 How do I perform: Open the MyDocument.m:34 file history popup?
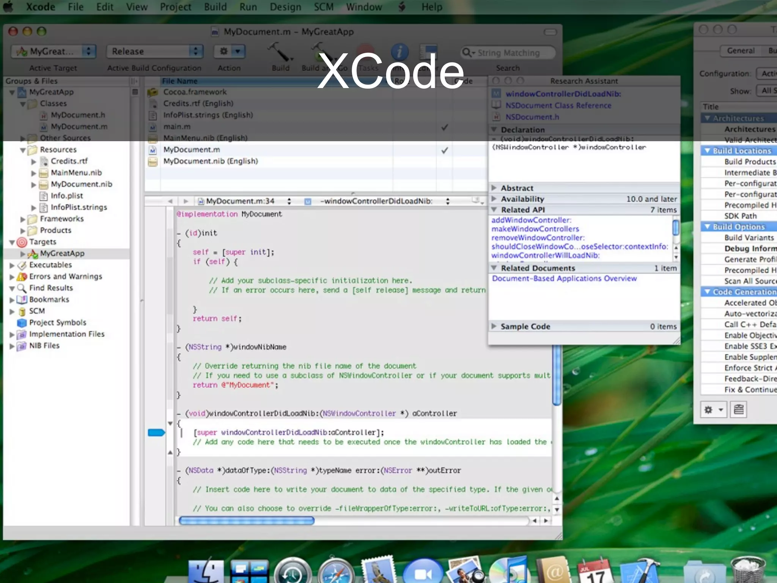tap(244, 201)
